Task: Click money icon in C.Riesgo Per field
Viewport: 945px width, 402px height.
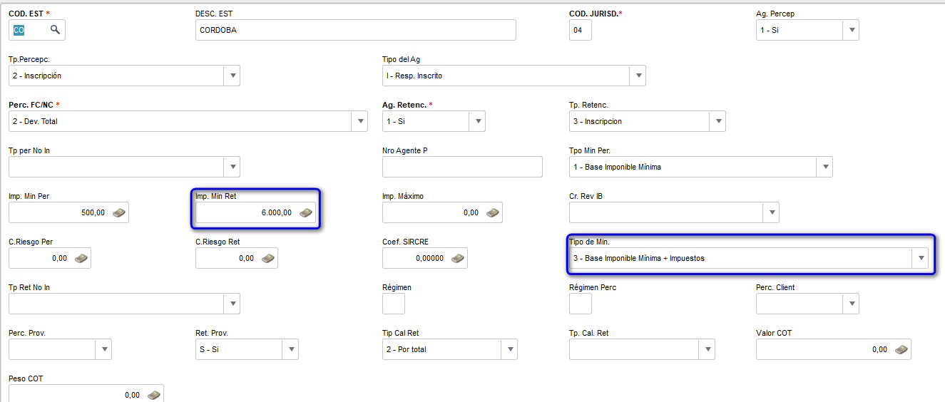Action: pos(82,258)
